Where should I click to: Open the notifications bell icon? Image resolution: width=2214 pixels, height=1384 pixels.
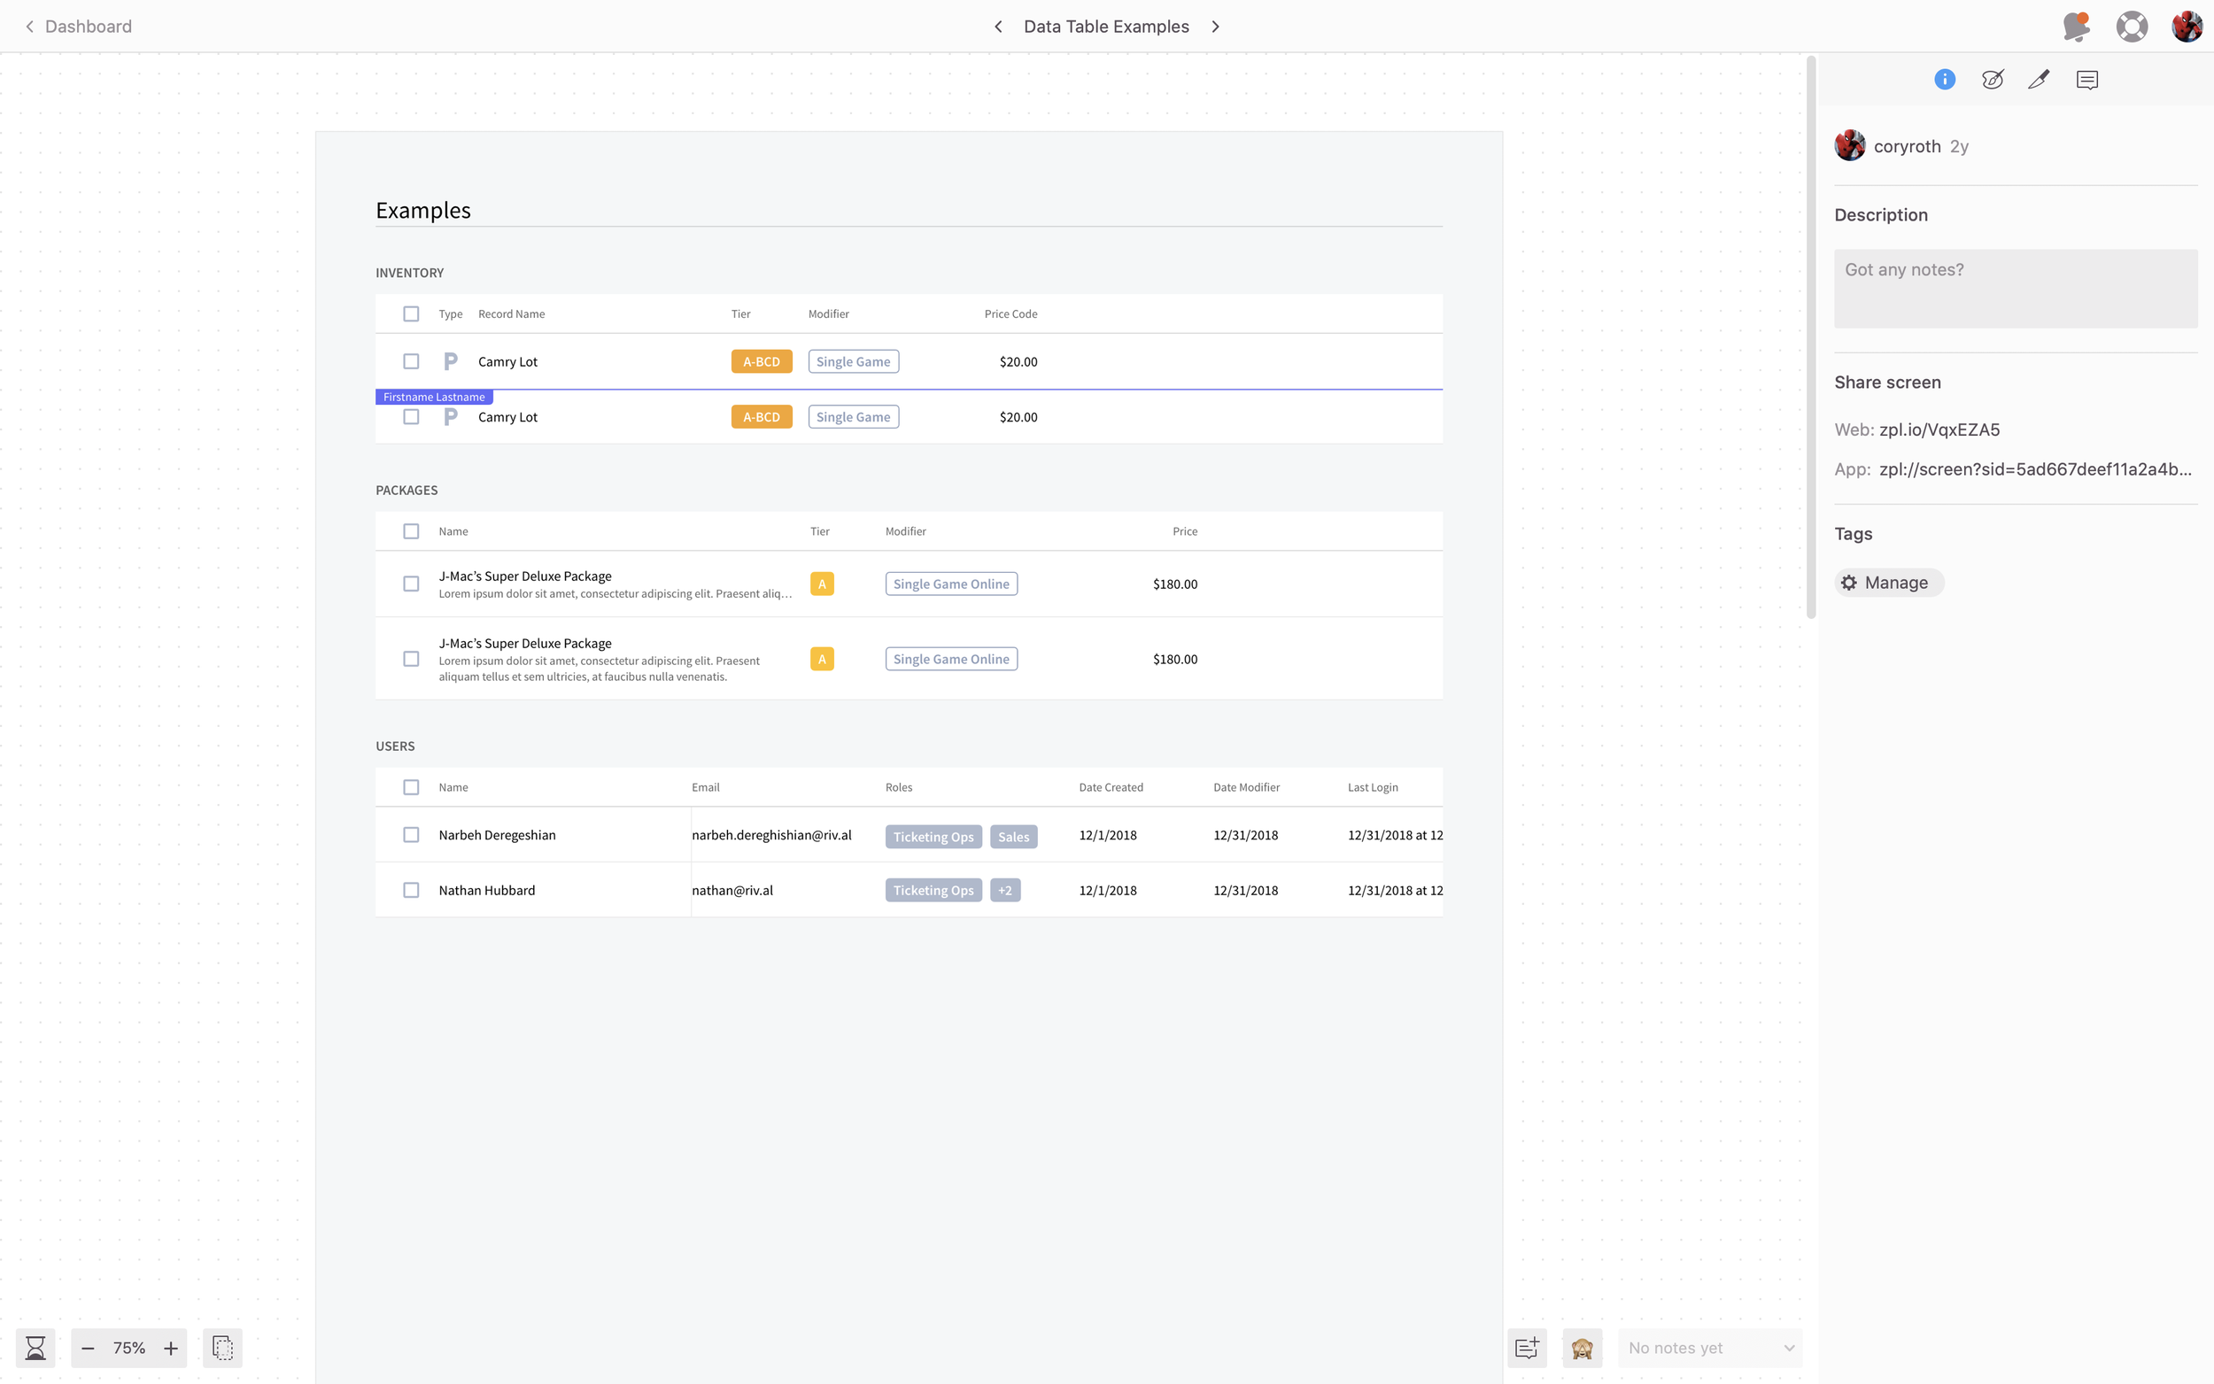pos(2076,27)
